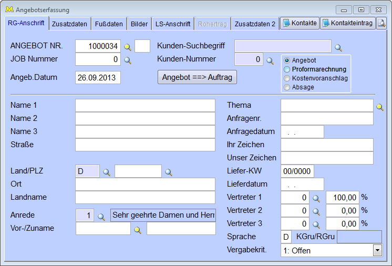The width and height of the screenshot is (392, 266).
Task: Open the Vertreter 1 search icon
Action: pos(317,198)
